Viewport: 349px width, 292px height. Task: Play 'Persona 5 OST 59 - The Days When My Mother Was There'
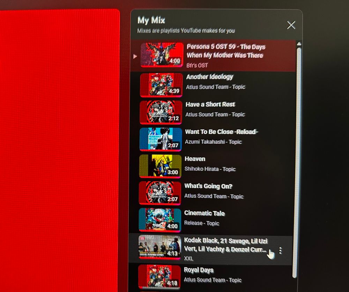[x=226, y=51]
